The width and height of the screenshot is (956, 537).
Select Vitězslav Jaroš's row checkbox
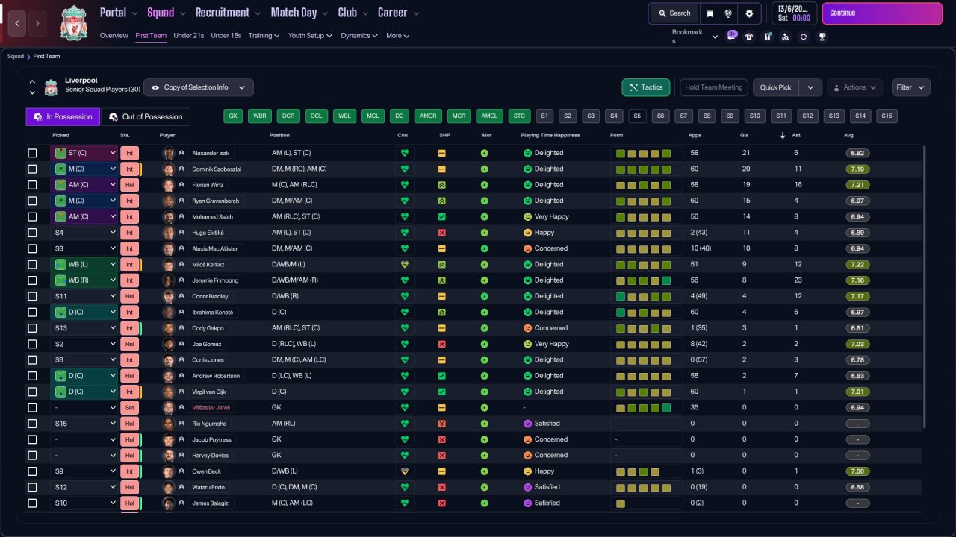click(x=32, y=408)
